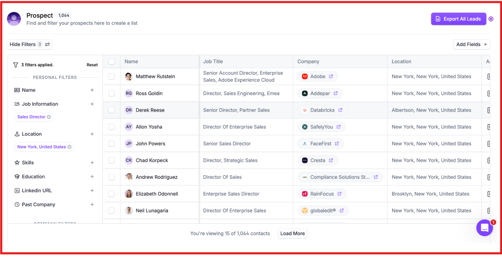Click '3 filters applied.' text
The width and height of the screenshot is (502, 257).
click(37, 65)
